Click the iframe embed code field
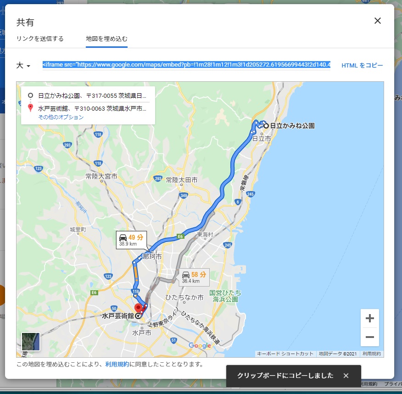 click(186, 65)
